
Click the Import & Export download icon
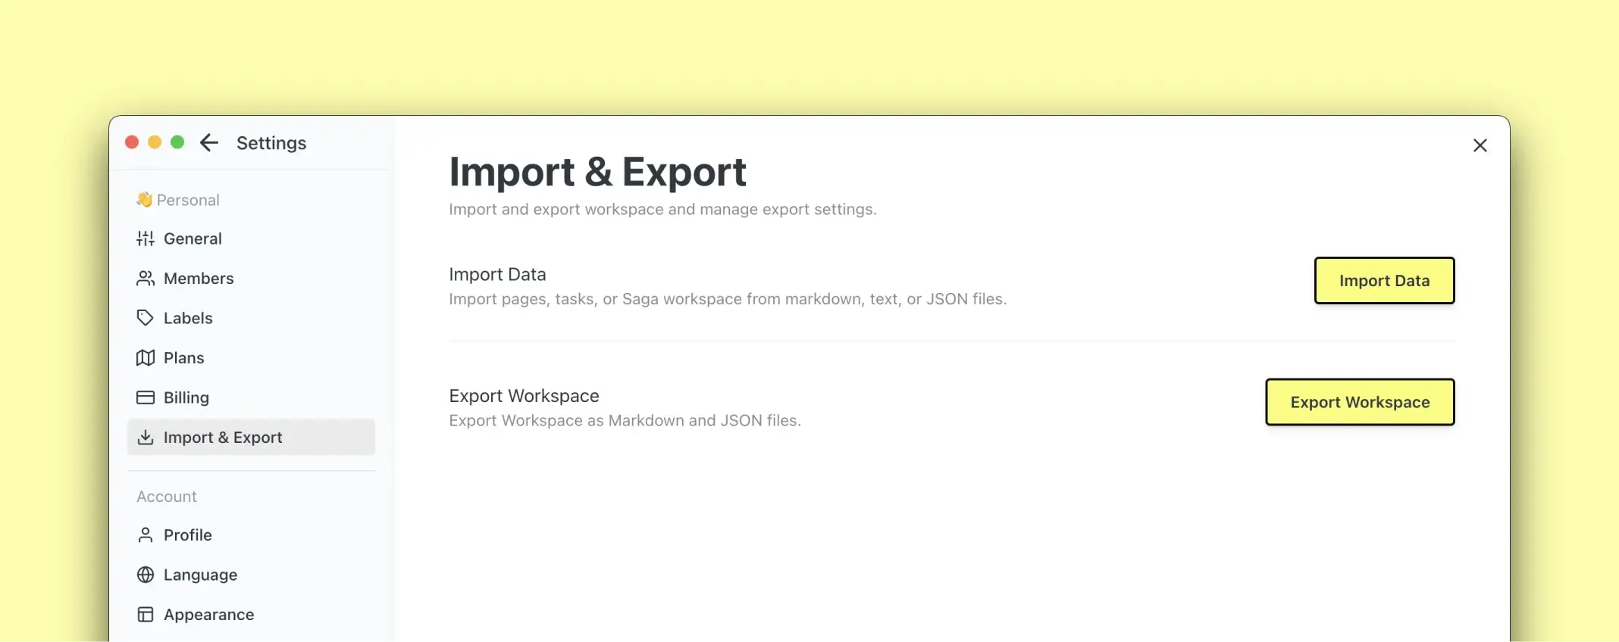coord(146,438)
